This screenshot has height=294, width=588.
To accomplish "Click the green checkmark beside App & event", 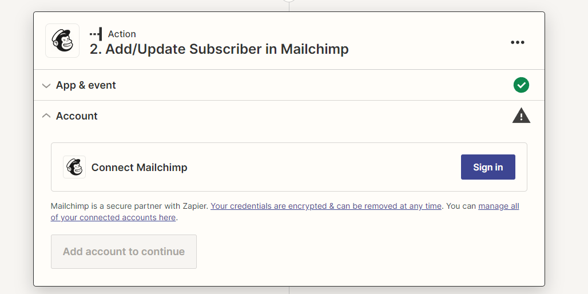I will pyautogui.click(x=521, y=85).
